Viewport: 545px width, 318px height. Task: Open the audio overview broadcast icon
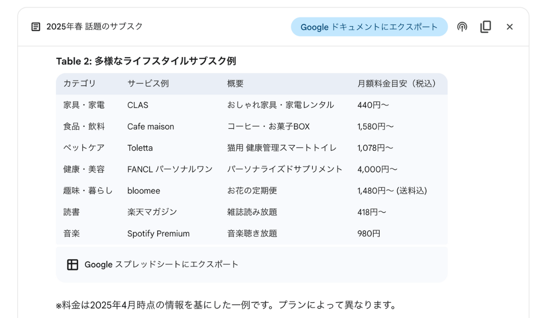click(462, 27)
